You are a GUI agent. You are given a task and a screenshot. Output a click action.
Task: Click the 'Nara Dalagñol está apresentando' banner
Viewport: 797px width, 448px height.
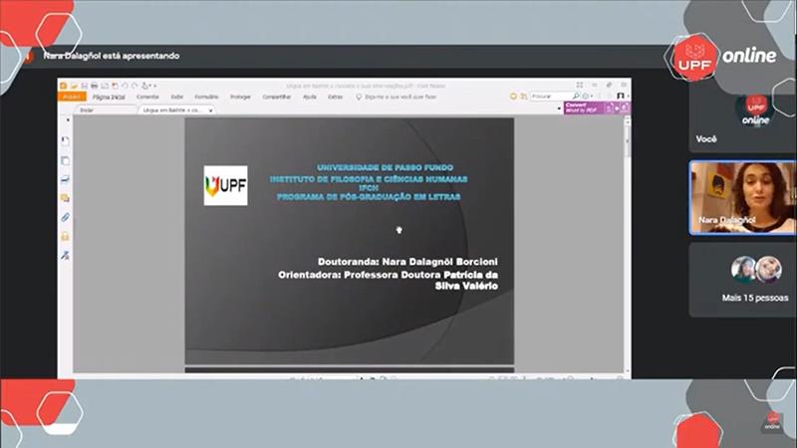pos(112,56)
